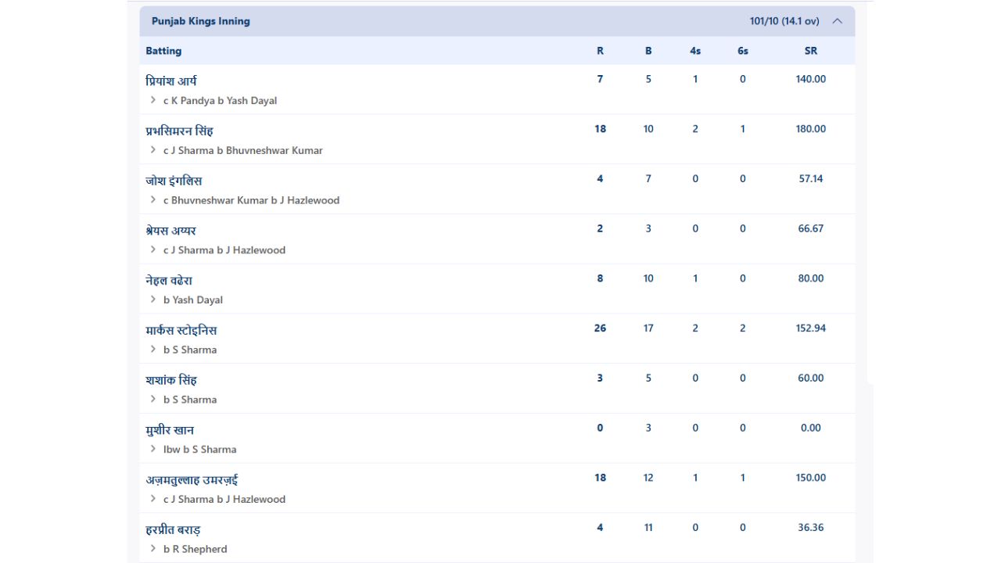Screen dimensions: 1001x563
Task: Collapse the Punjab Kings Inning section chevron
Action: tap(837, 21)
